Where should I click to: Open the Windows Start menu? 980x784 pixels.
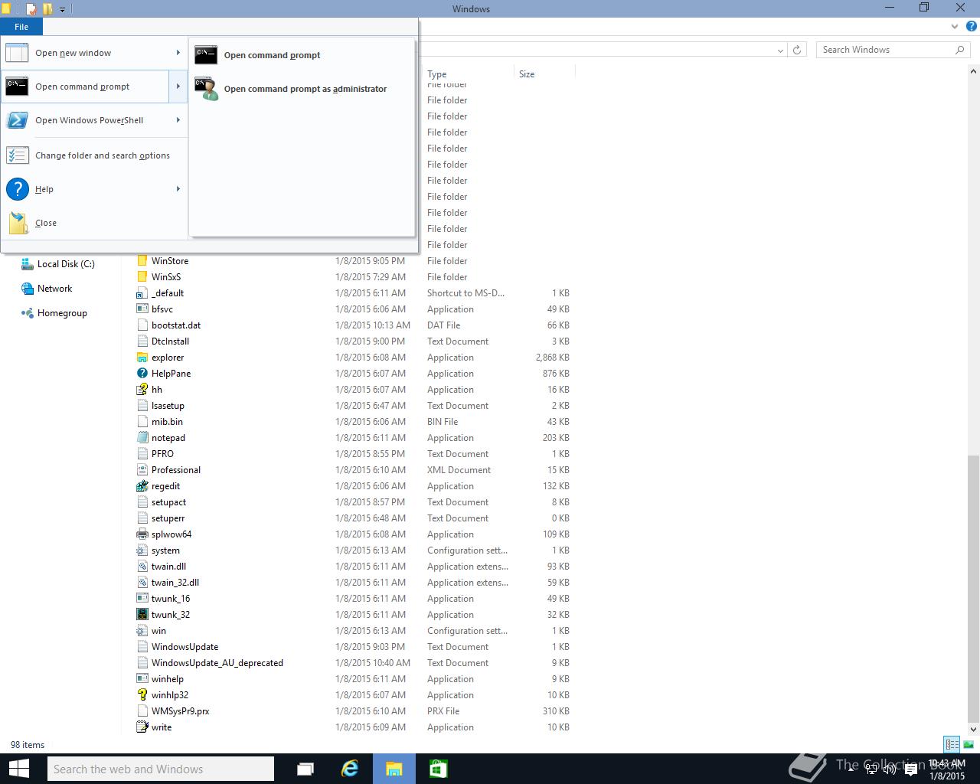[x=18, y=769]
